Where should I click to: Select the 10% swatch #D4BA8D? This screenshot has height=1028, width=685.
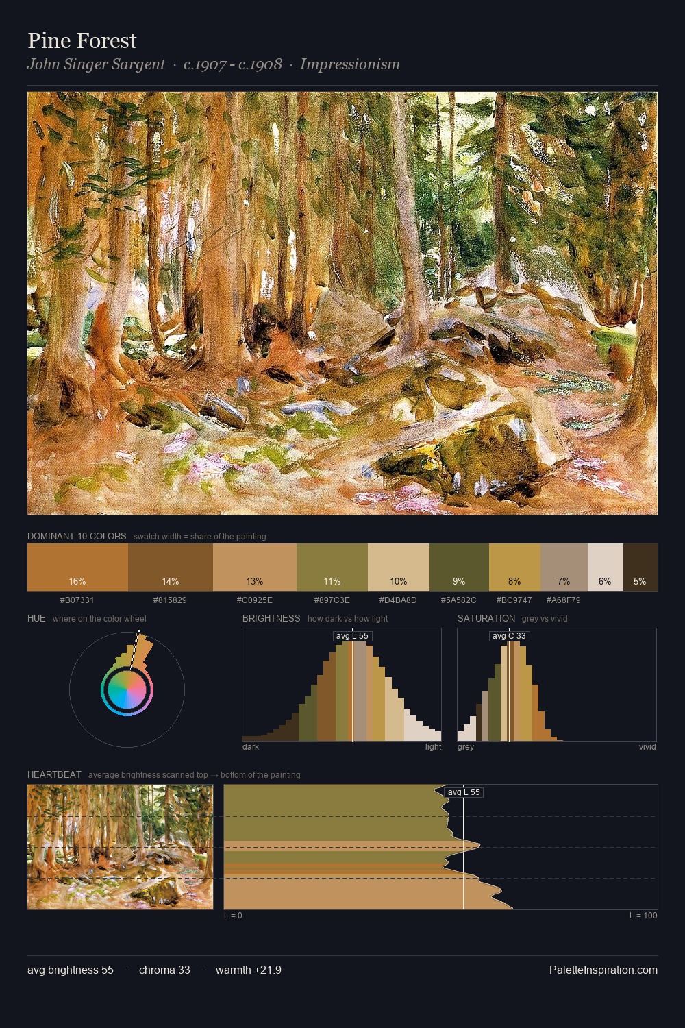(x=399, y=567)
